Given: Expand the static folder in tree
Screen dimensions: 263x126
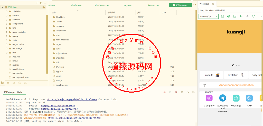Looking at the screenshot, I should (7, 40).
